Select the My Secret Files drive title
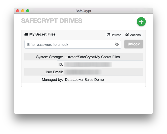Image resolution: width=167 pixels, height=134 pixels. pos(42,34)
